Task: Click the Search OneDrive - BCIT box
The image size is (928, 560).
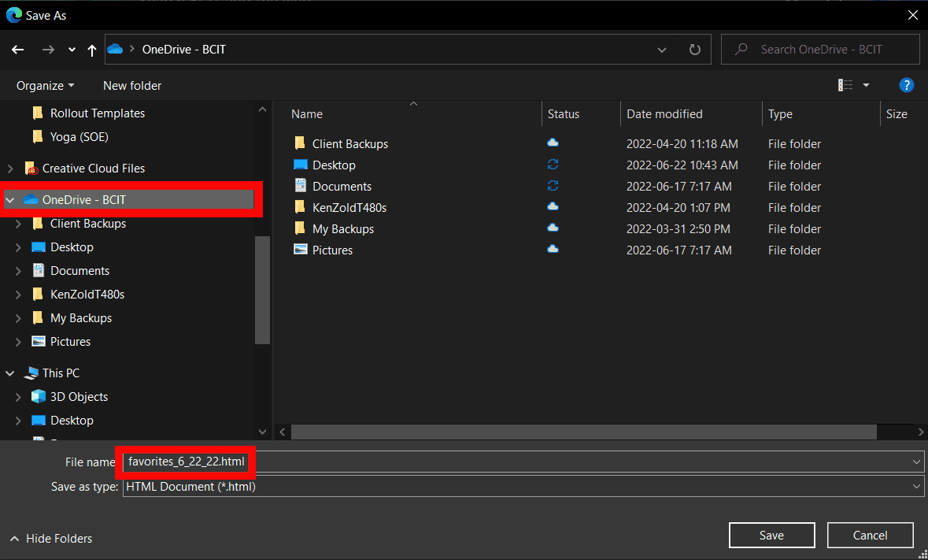Action: [x=820, y=50]
